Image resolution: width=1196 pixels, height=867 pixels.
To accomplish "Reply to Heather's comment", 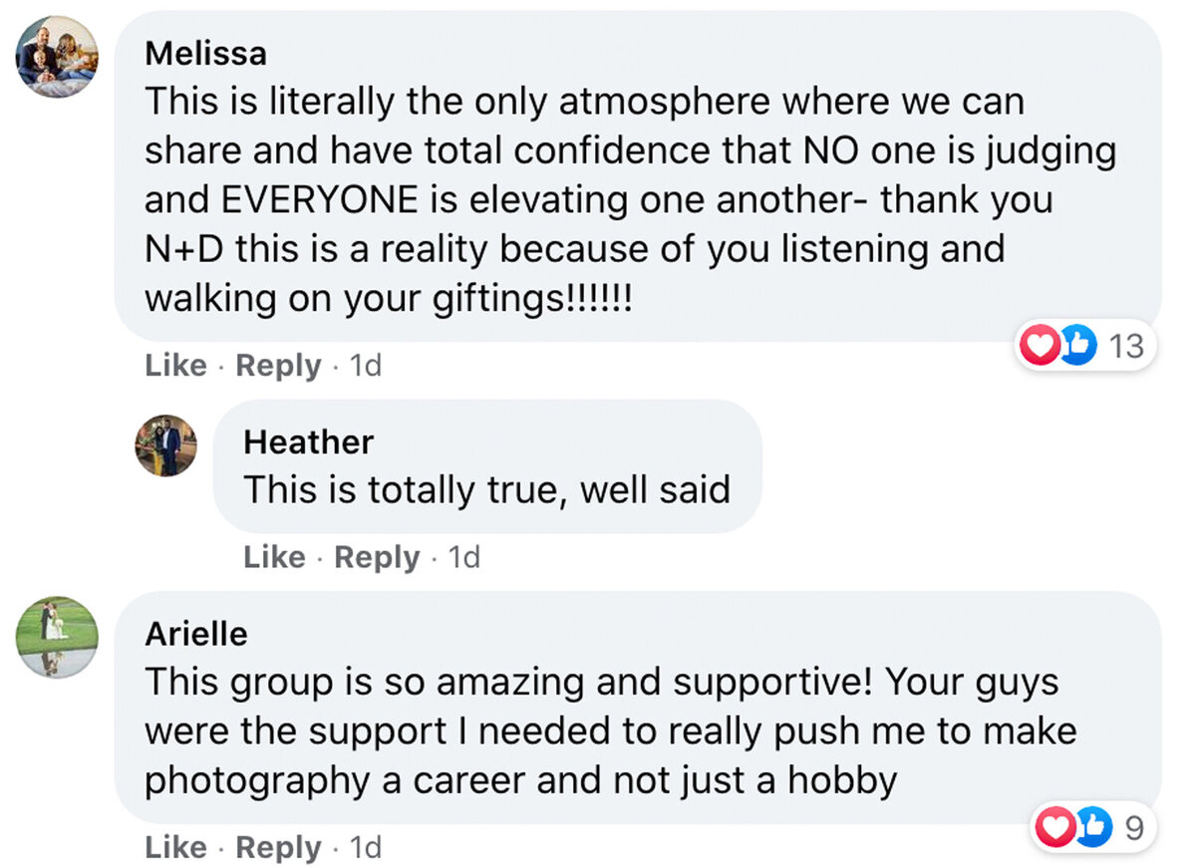I will (377, 557).
